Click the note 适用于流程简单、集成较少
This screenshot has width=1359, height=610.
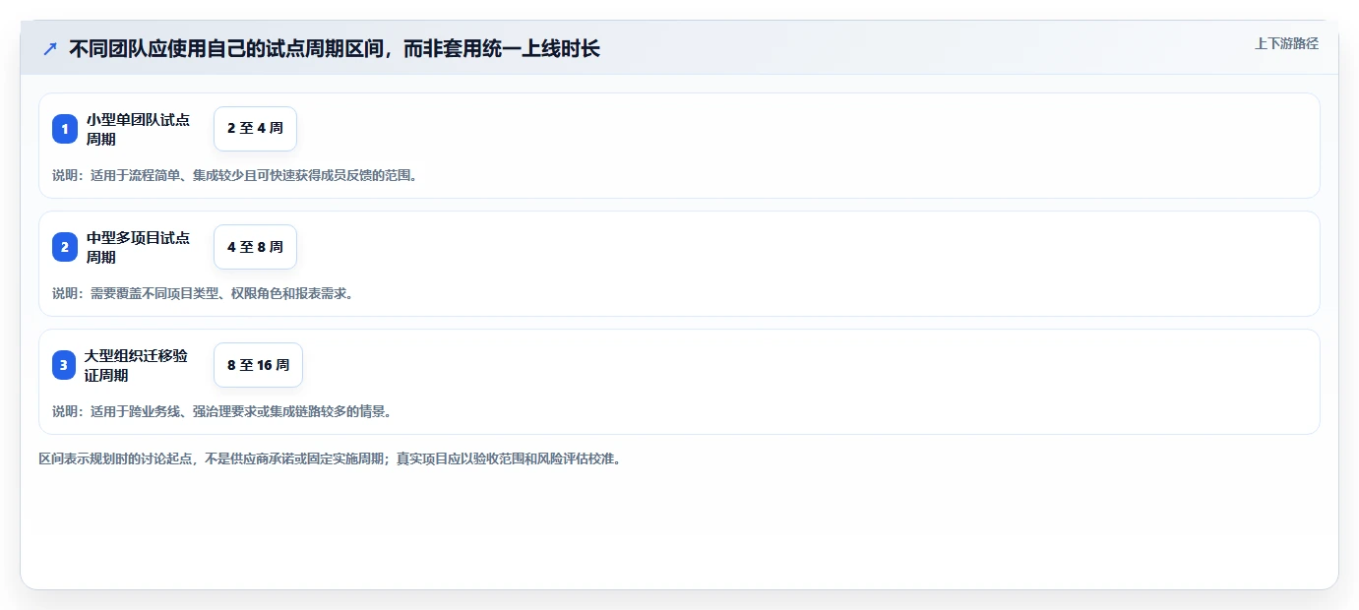click(x=234, y=175)
